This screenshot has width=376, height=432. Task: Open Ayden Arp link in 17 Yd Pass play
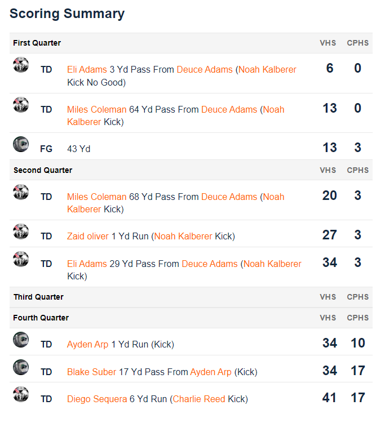(211, 372)
